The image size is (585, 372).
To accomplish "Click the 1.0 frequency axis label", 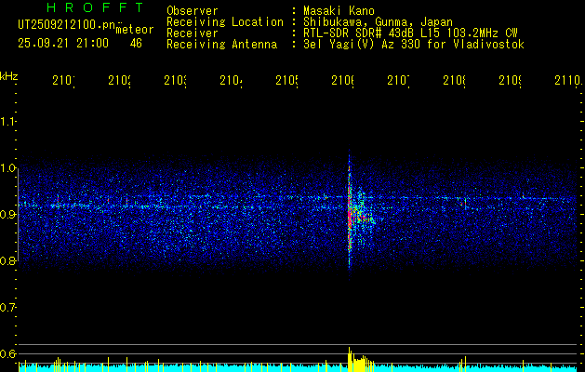I will coord(8,168).
